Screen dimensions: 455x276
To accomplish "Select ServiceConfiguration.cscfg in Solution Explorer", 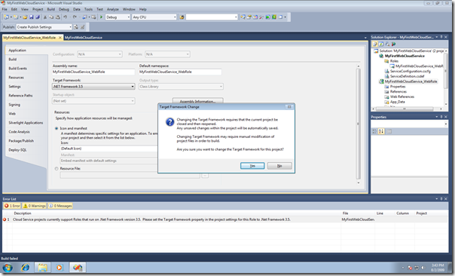I will 410,71.
